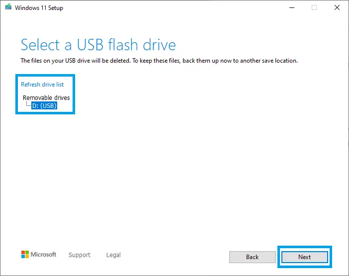Minimize the Windows 11 Setup window
The image size is (349, 276).
(x=291, y=8)
